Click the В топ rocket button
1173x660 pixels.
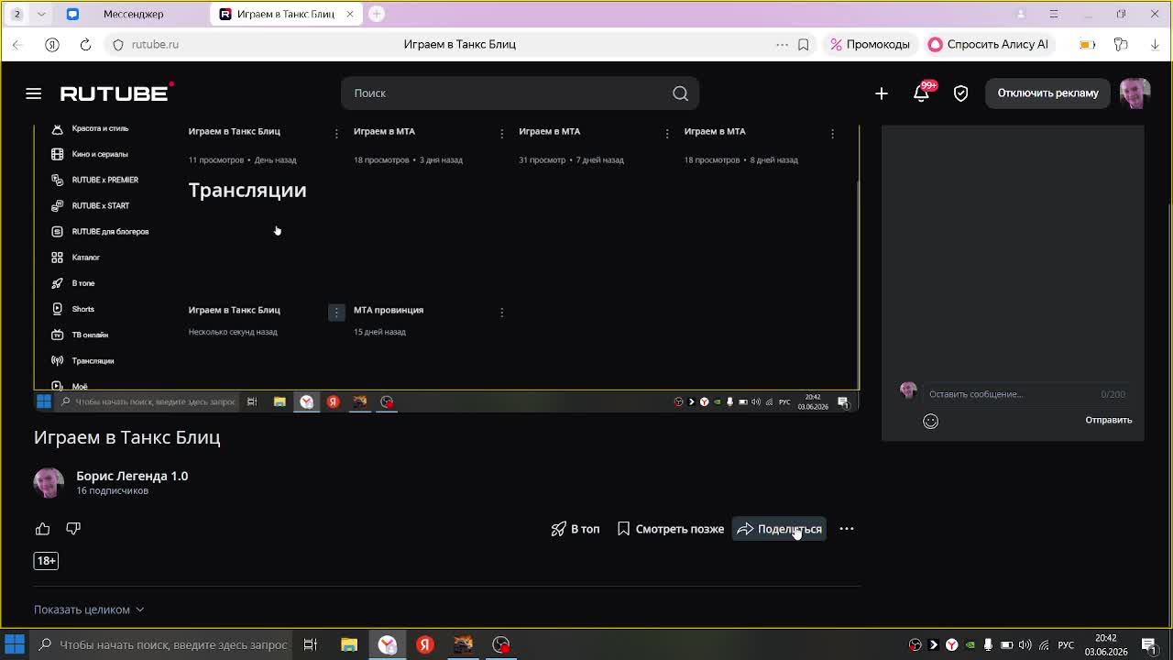576,529
